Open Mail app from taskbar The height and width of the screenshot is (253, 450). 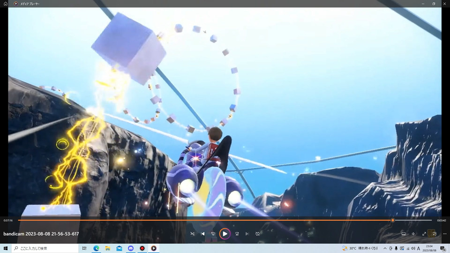(x=119, y=248)
